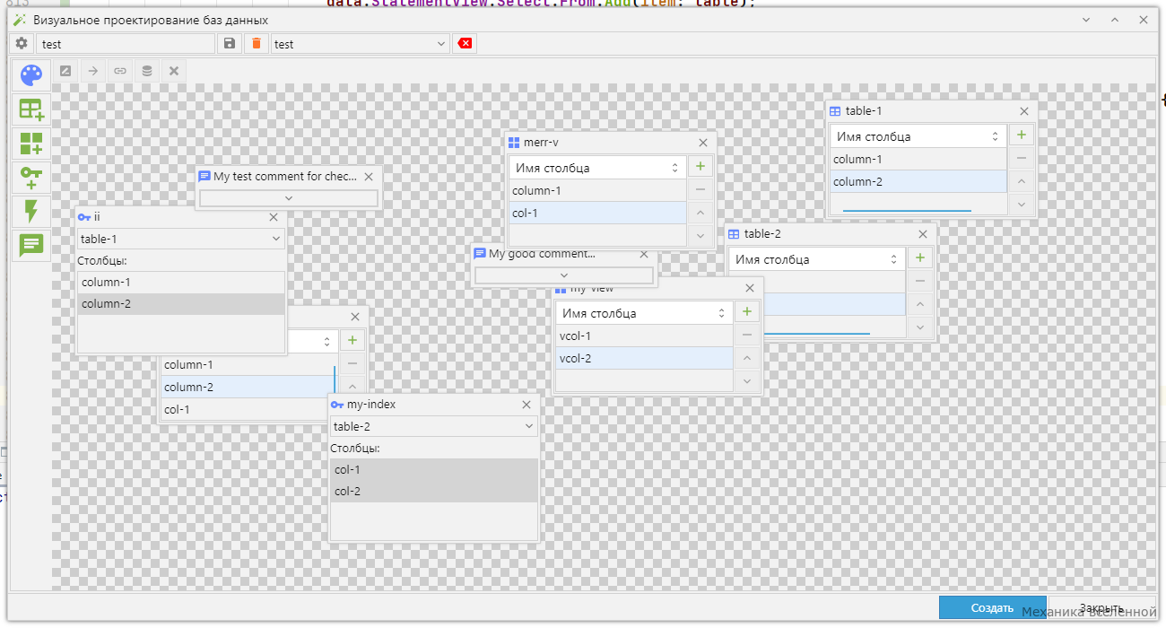Viewport: 1166px width, 628px height.
Task: Click the edit pencil toolbar icon
Action: (65, 71)
